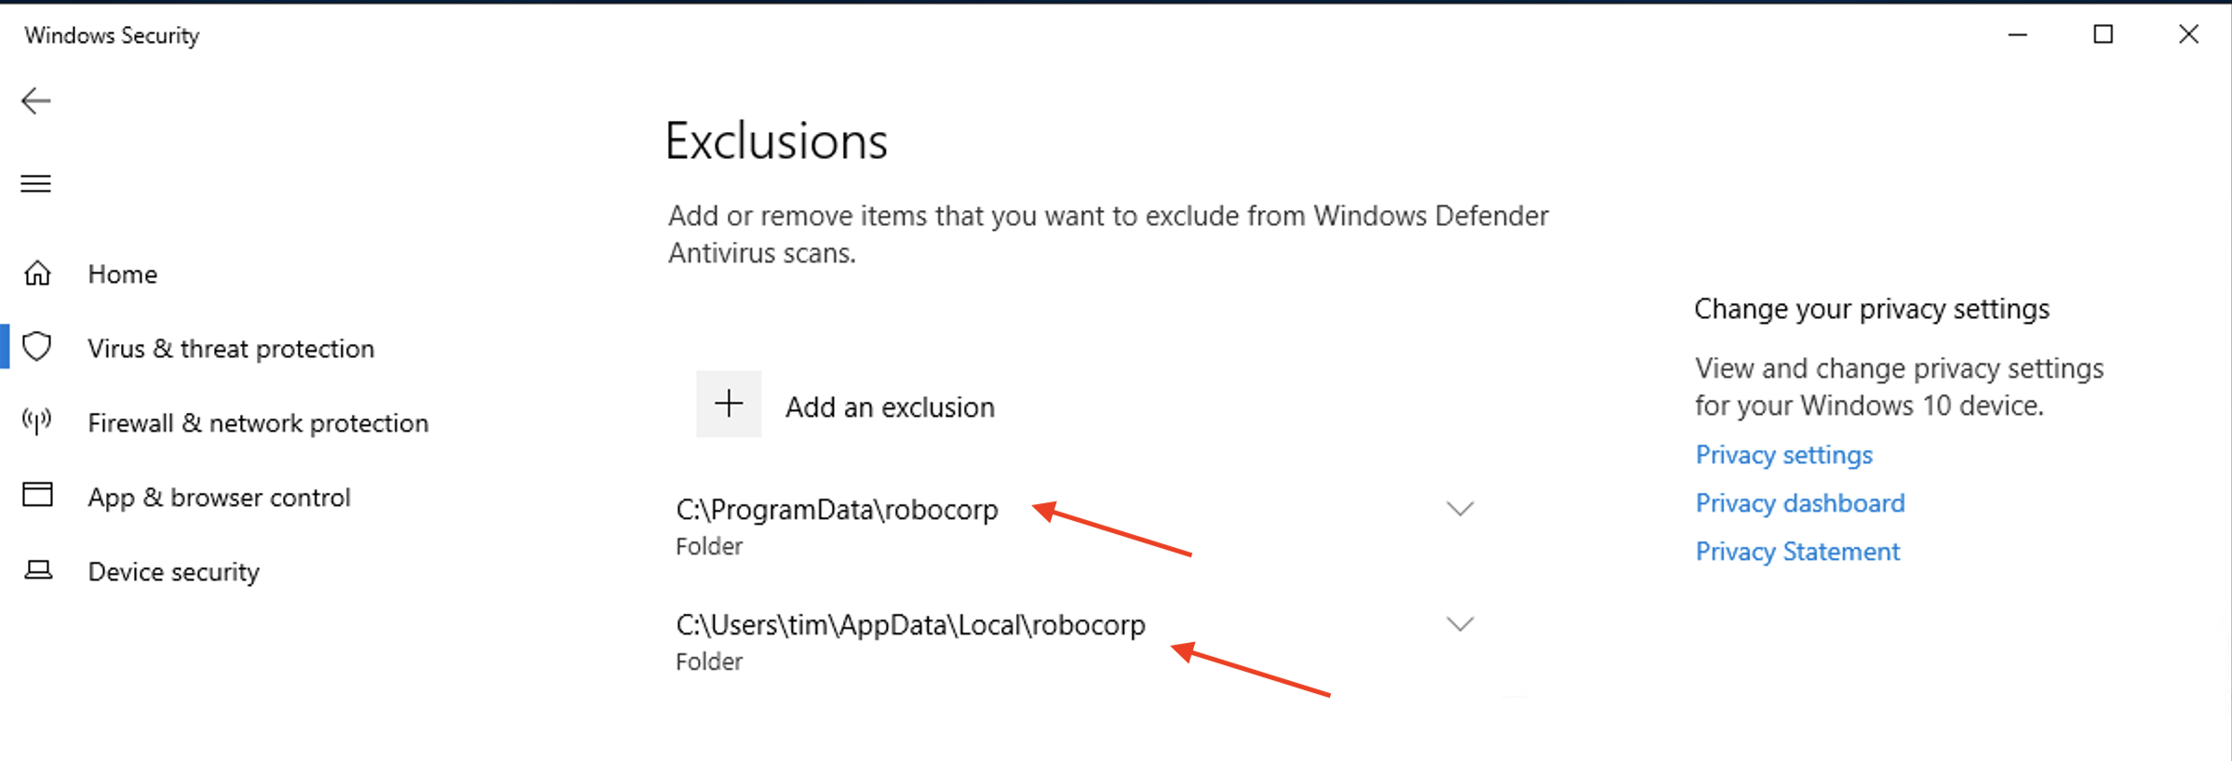Open Firewall & network protection section
Viewport: 2232px width, 761px height.
pyautogui.click(x=258, y=423)
